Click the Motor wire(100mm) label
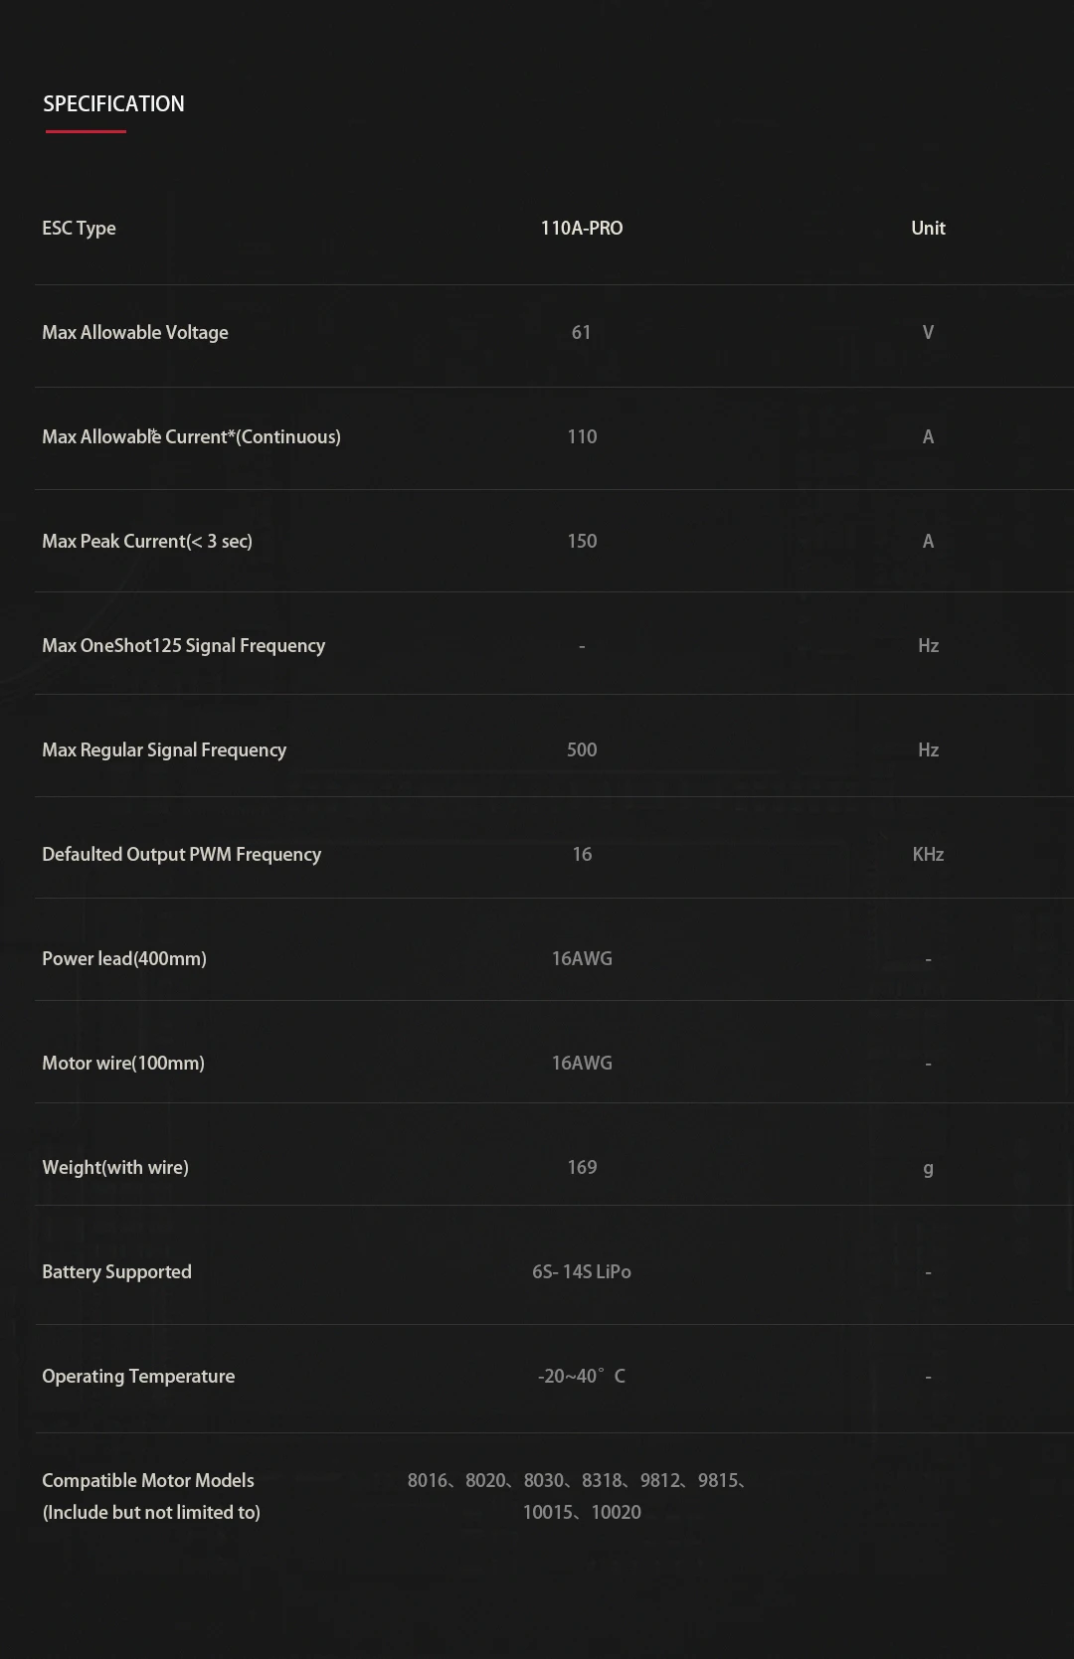Image resolution: width=1074 pixels, height=1659 pixels. pyautogui.click(x=123, y=1064)
